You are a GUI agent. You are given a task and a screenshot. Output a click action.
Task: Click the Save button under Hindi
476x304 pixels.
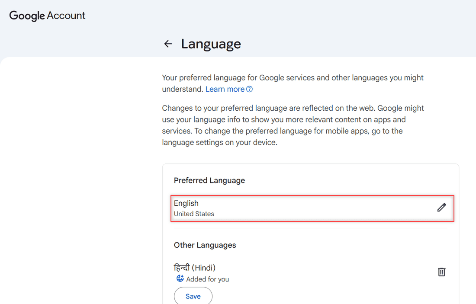click(193, 296)
